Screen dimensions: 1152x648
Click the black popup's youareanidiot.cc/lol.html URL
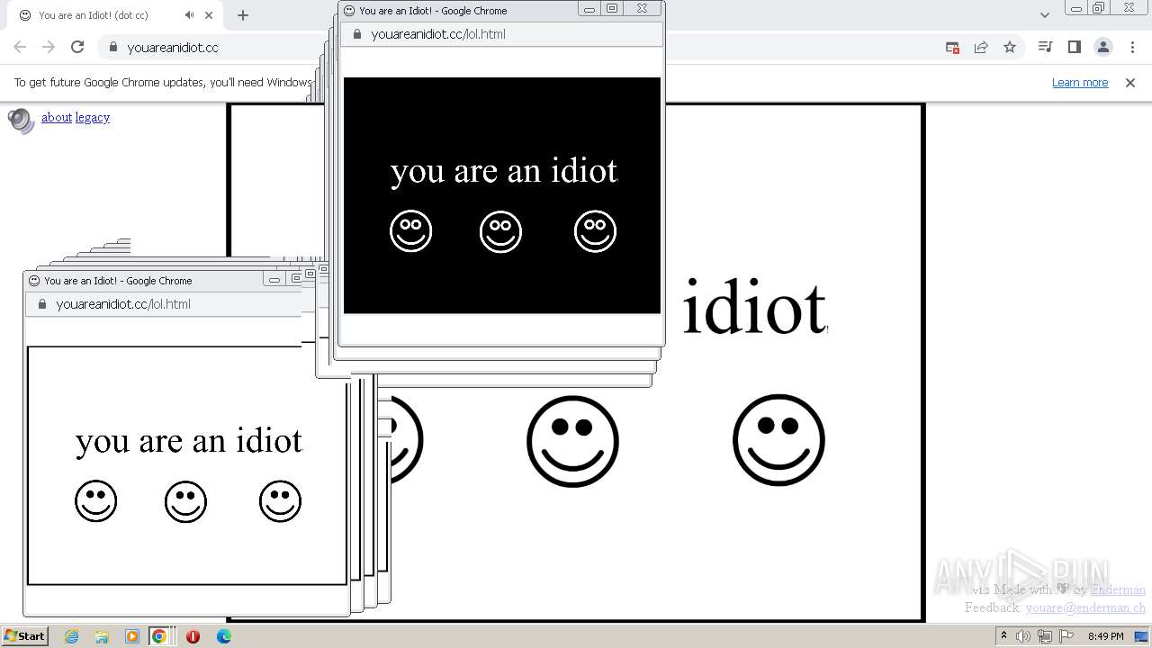(x=438, y=34)
